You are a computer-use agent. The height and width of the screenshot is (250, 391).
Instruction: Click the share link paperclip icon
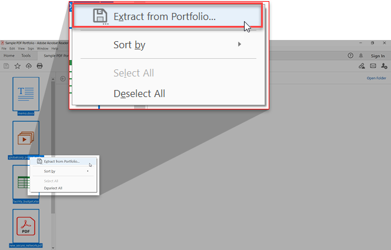click(362, 66)
